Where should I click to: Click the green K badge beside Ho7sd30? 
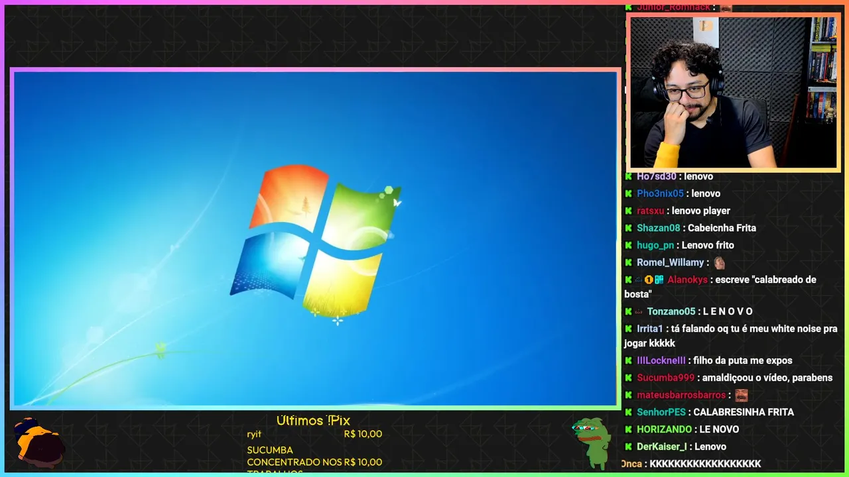pos(628,176)
